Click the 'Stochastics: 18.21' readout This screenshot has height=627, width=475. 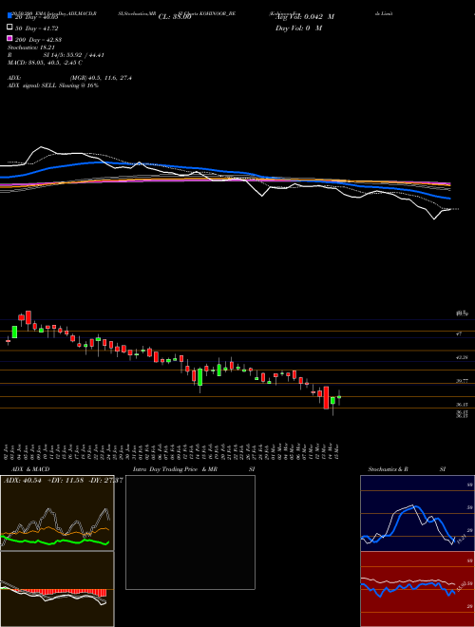coord(30,47)
